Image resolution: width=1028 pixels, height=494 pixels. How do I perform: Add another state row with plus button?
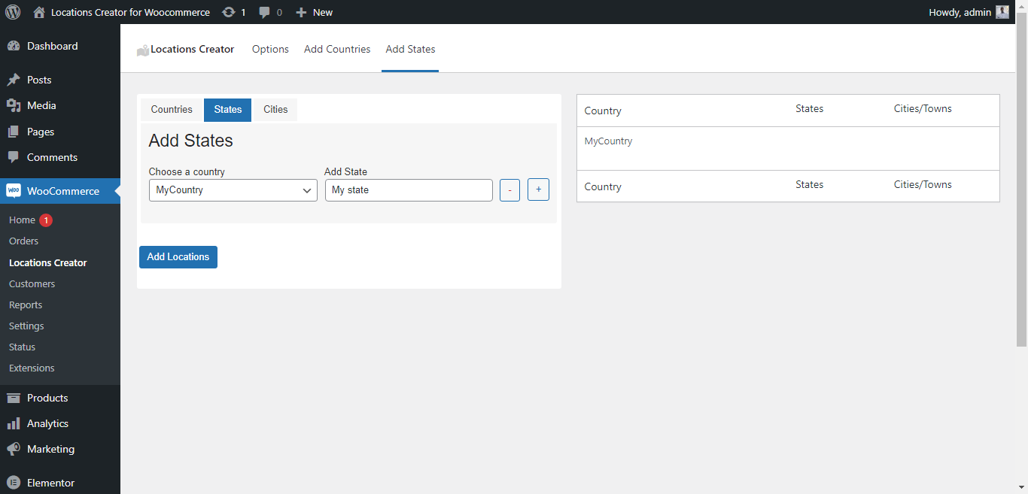pyautogui.click(x=538, y=189)
